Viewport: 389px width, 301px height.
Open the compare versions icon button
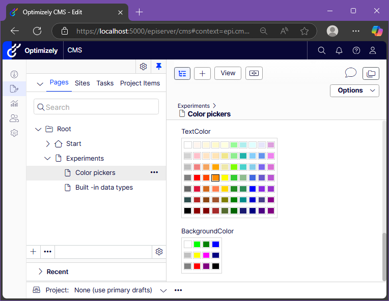point(254,73)
